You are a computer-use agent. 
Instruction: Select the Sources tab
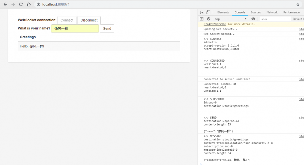pos(256,12)
